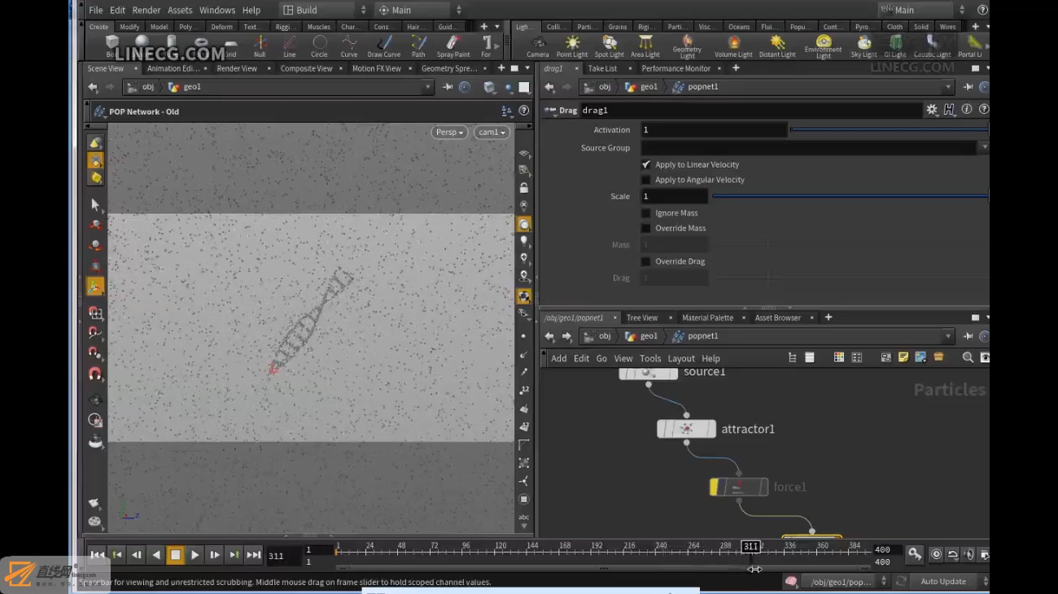Add a Volume Light
1058x594 pixels.
tap(733, 46)
